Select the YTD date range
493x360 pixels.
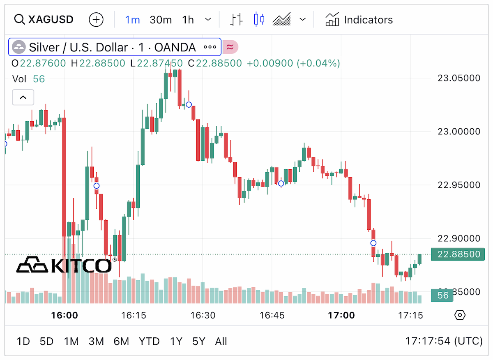pos(149,341)
